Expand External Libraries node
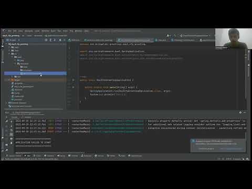This screenshot has width=252, height=189. (x=7, y=103)
